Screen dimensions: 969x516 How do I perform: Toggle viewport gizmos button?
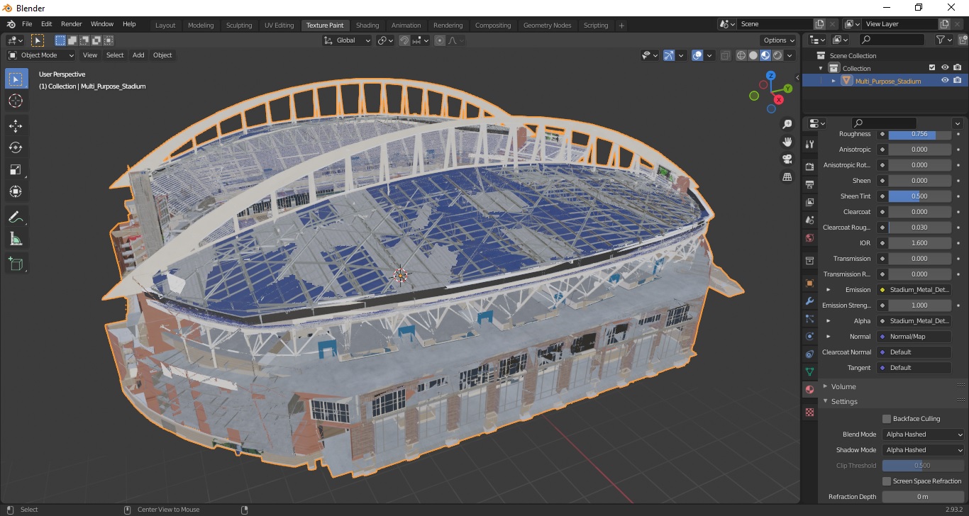669,55
